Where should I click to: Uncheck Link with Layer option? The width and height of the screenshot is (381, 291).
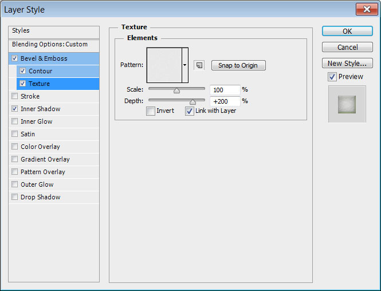point(190,111)
